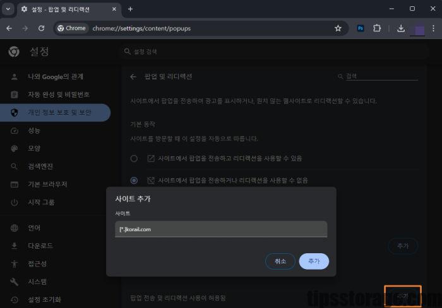Screen dimensions: 442x308
Task: Open 개인 정보 보호 및 보안 in the sidebar
Action: 56,113
